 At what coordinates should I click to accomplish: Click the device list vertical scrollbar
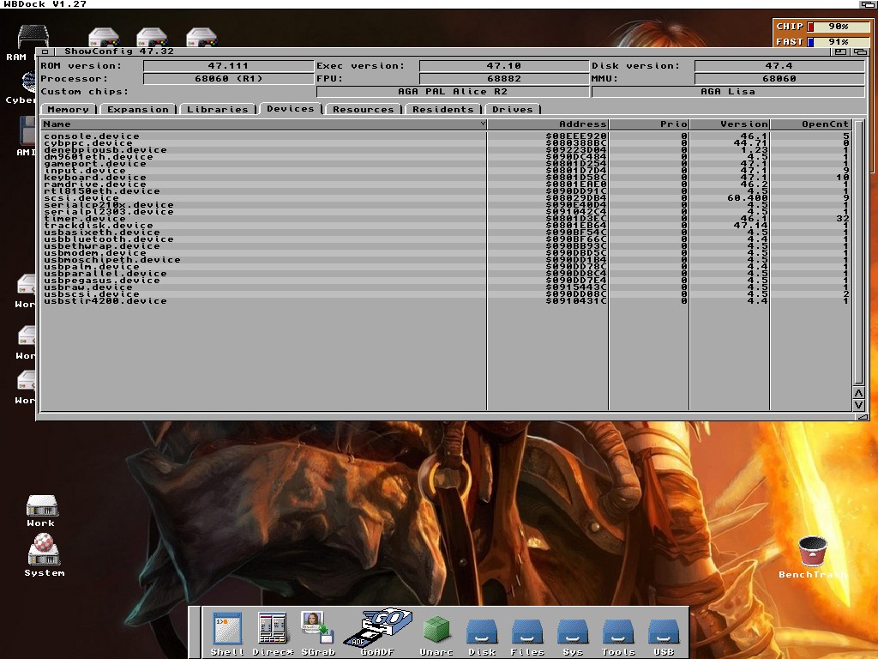(859, 252)
